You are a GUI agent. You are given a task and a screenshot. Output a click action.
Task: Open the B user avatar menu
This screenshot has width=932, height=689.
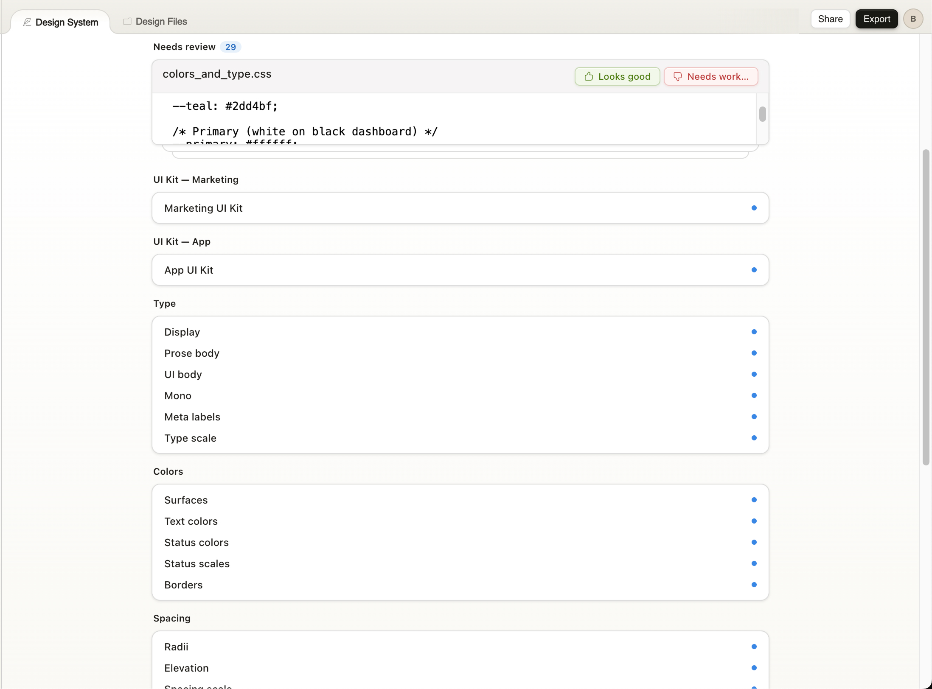[913, 19]
